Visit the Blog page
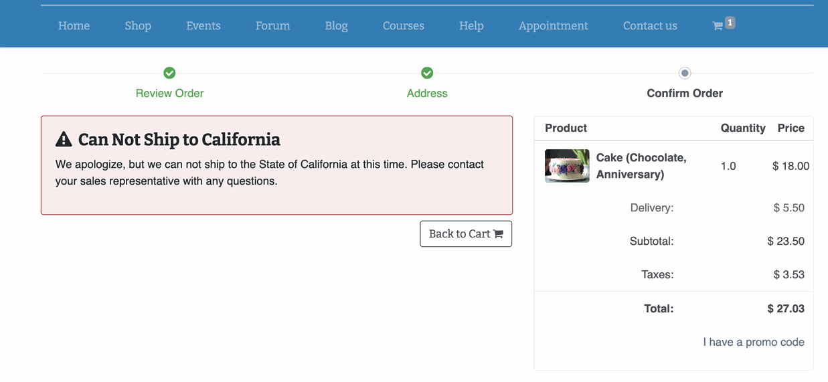The height and width of the screenshot is (382, 828). [x=336, y=25]
